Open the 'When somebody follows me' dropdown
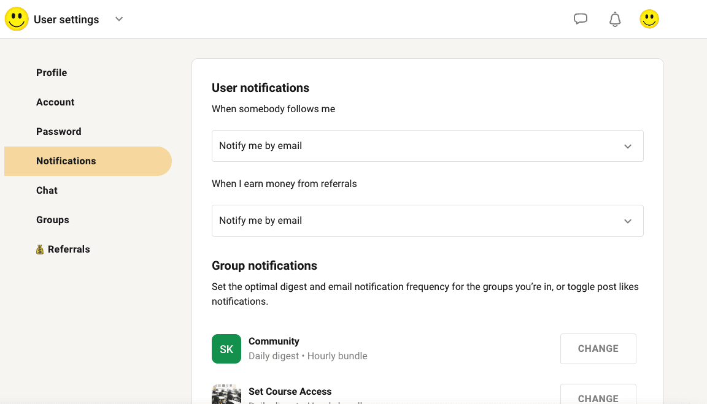The height and width of the screenshot is (404, 707). coord(427,146)
